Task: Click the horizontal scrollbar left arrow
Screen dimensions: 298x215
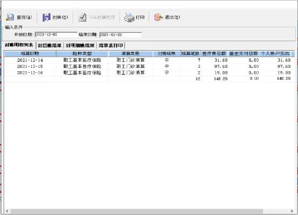Action: (x=7, y=211)
